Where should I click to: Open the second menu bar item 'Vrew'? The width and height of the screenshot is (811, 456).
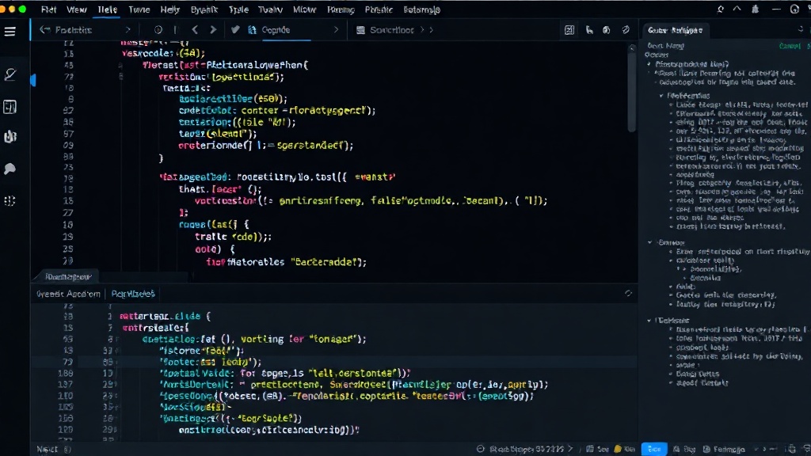click(77, 9)
